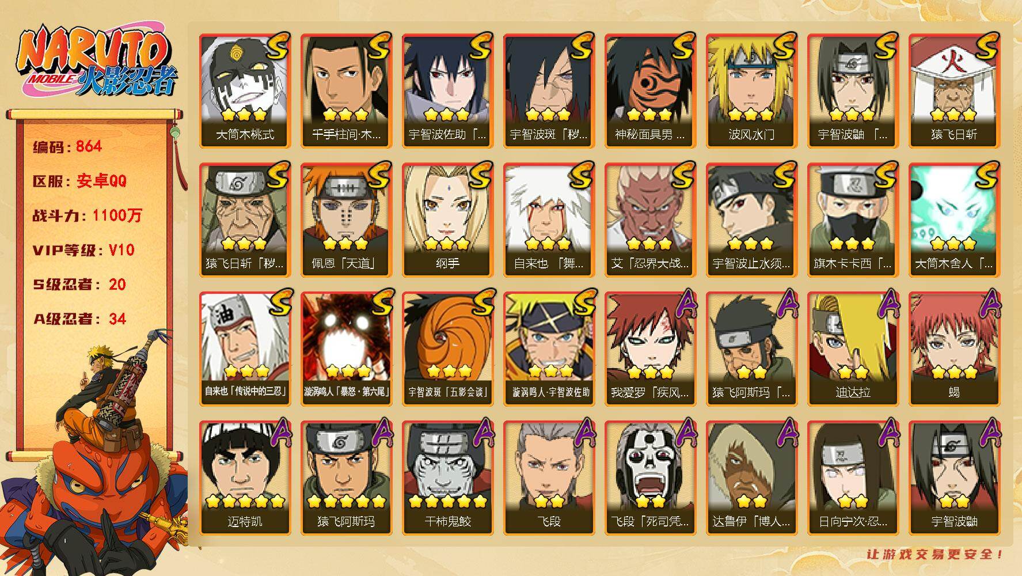This screenshot has width=1022, height=576.
Task: Open the 蝎 ninja card
Action: (955, 349)
